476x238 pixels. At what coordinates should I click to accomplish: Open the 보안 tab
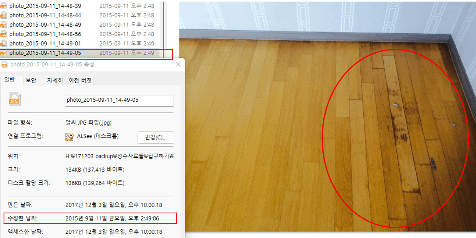click(x=31, y=80)
